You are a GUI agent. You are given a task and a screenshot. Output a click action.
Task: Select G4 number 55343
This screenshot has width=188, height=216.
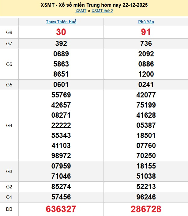coord(61,135)
